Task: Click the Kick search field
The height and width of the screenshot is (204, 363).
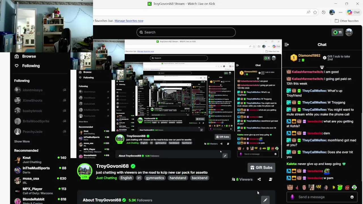Action: coord(186,32)
